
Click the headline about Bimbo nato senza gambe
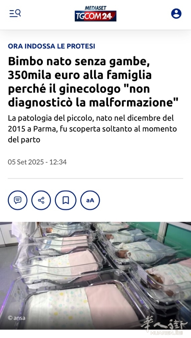(x=93, y=82)
